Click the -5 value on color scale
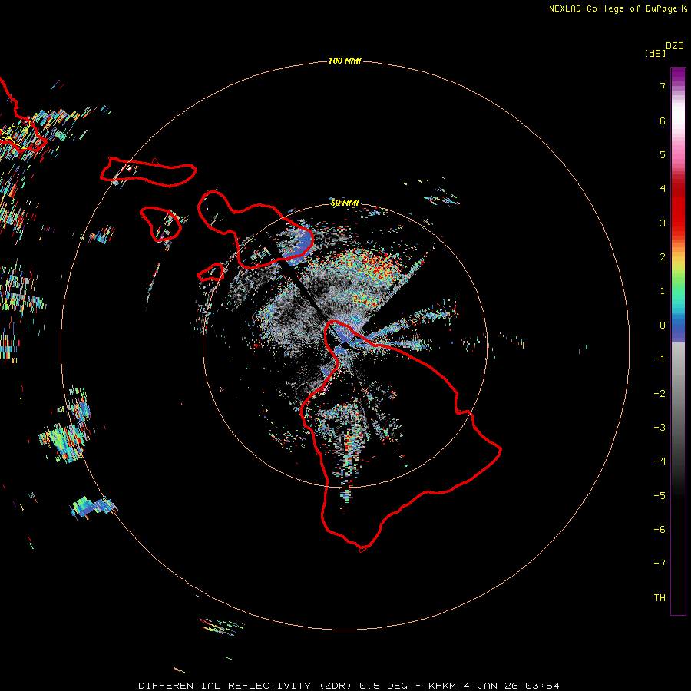This screenshot has height=691, width=691. pos(660,496)
